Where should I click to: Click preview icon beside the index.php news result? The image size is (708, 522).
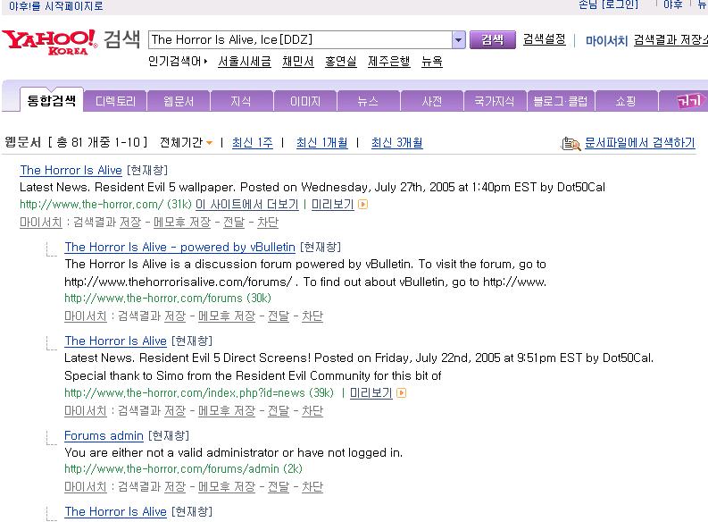(401, 393)
